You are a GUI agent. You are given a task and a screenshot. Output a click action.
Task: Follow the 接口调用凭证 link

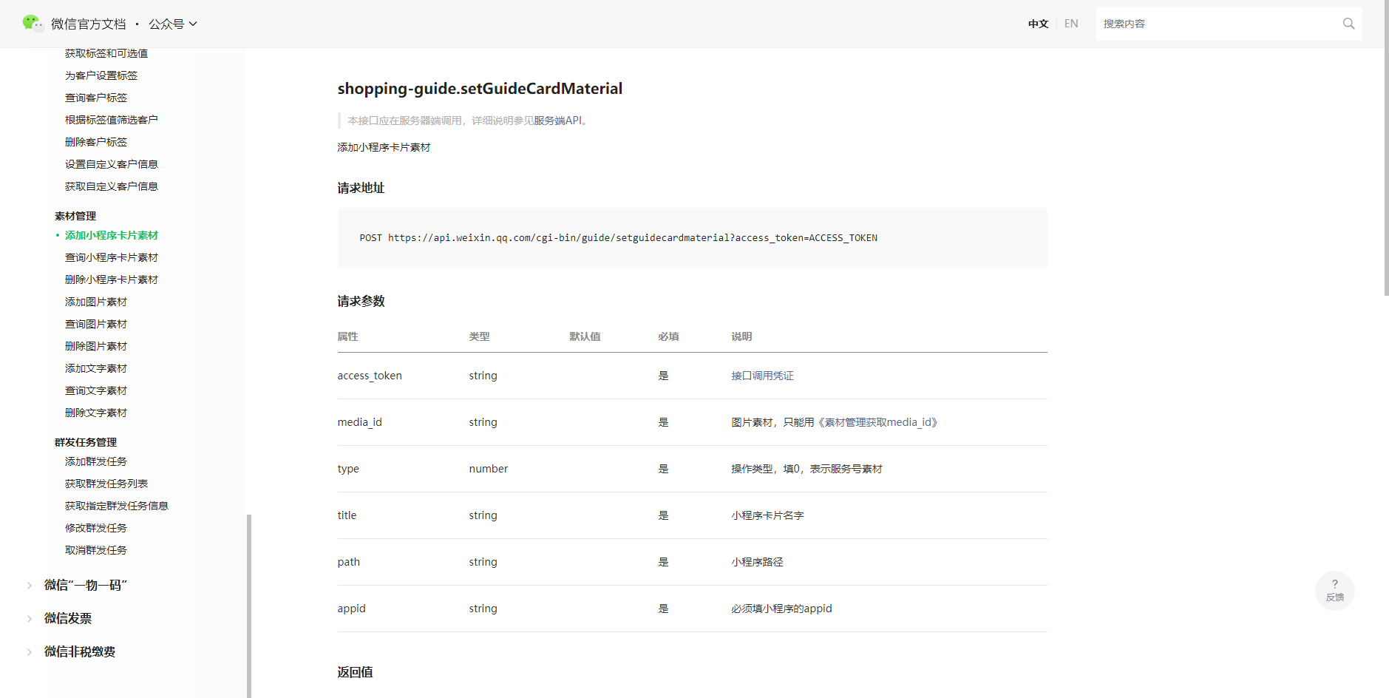tap(762, 376)
